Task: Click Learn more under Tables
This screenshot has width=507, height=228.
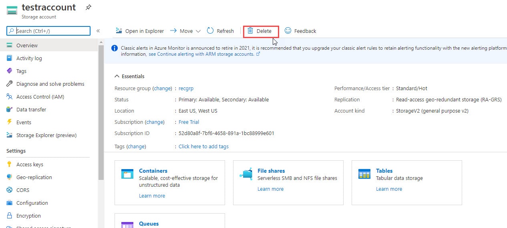Action: (389, 189)
